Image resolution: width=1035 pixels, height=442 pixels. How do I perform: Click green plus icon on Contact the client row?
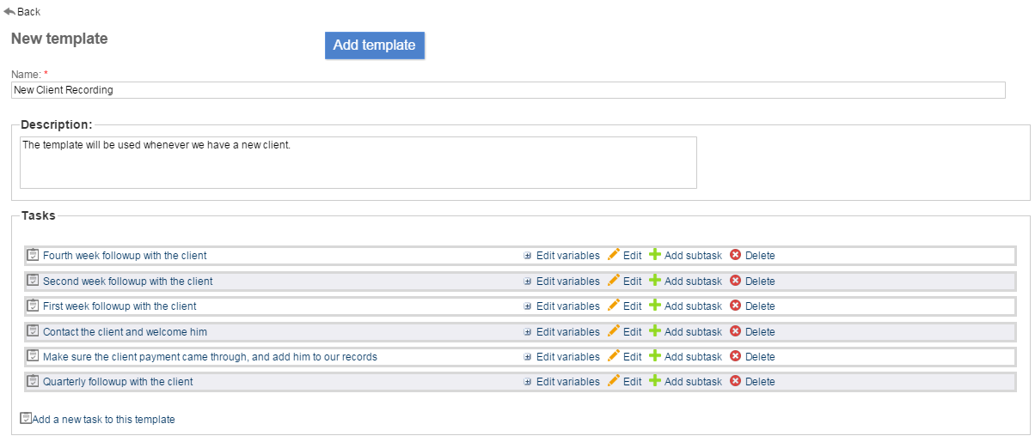tap(655, 331)
